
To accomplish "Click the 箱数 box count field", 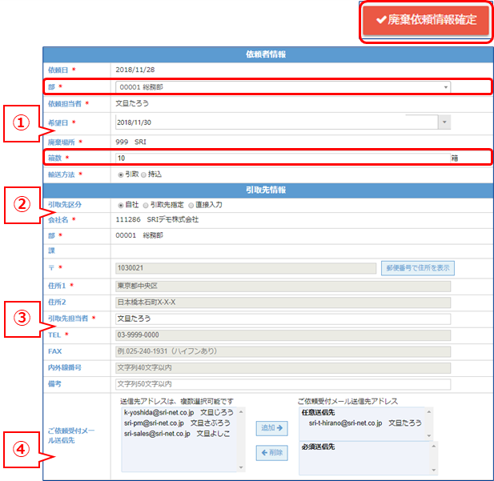I will pyautogui.click(x=282, y=157).
